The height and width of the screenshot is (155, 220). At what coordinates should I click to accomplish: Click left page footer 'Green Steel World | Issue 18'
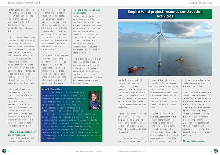(89, 151)
